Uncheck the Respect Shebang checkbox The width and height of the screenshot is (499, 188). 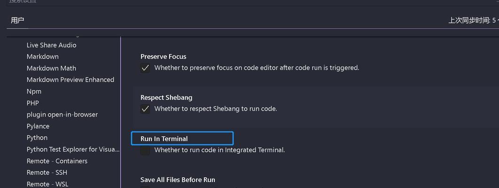click(145, 109)
